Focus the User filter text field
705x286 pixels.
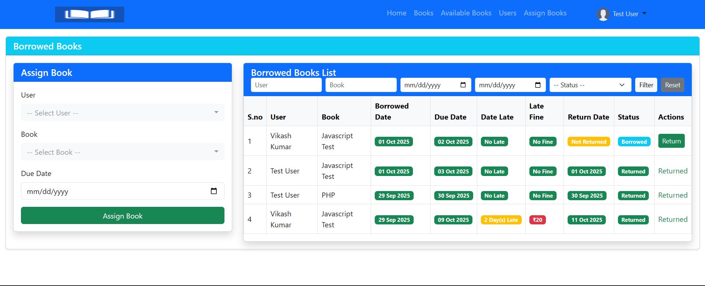[286, 85]
